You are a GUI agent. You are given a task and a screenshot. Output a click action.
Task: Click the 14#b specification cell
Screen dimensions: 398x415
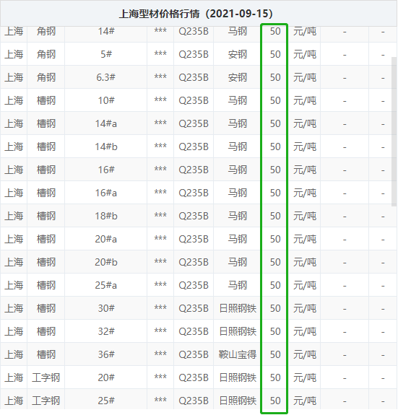click(x=106, y=147)
